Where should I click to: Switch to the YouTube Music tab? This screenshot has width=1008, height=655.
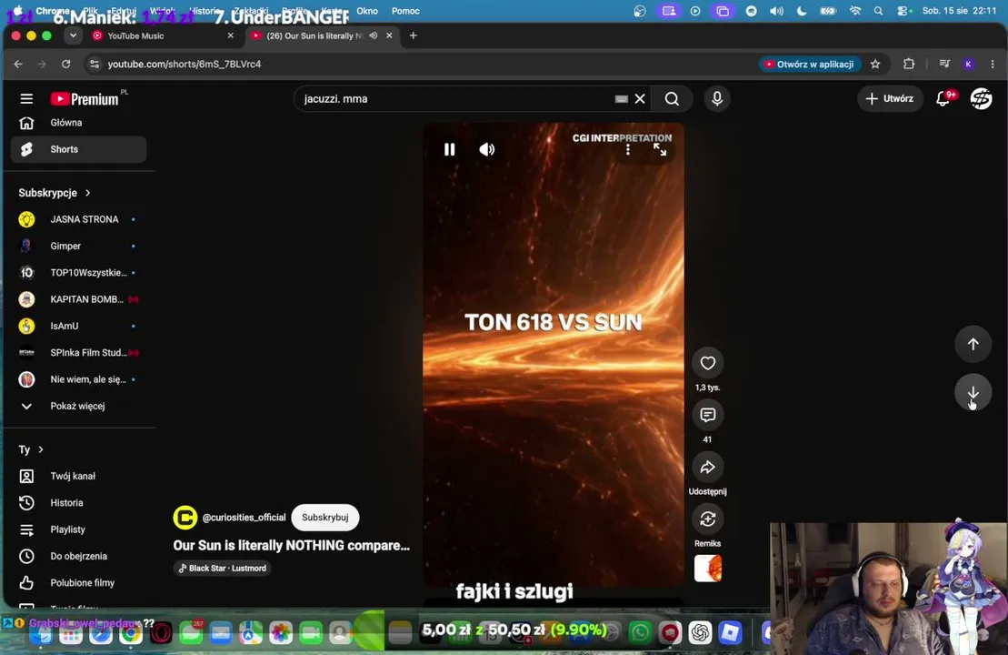click(x=161, y=36)
